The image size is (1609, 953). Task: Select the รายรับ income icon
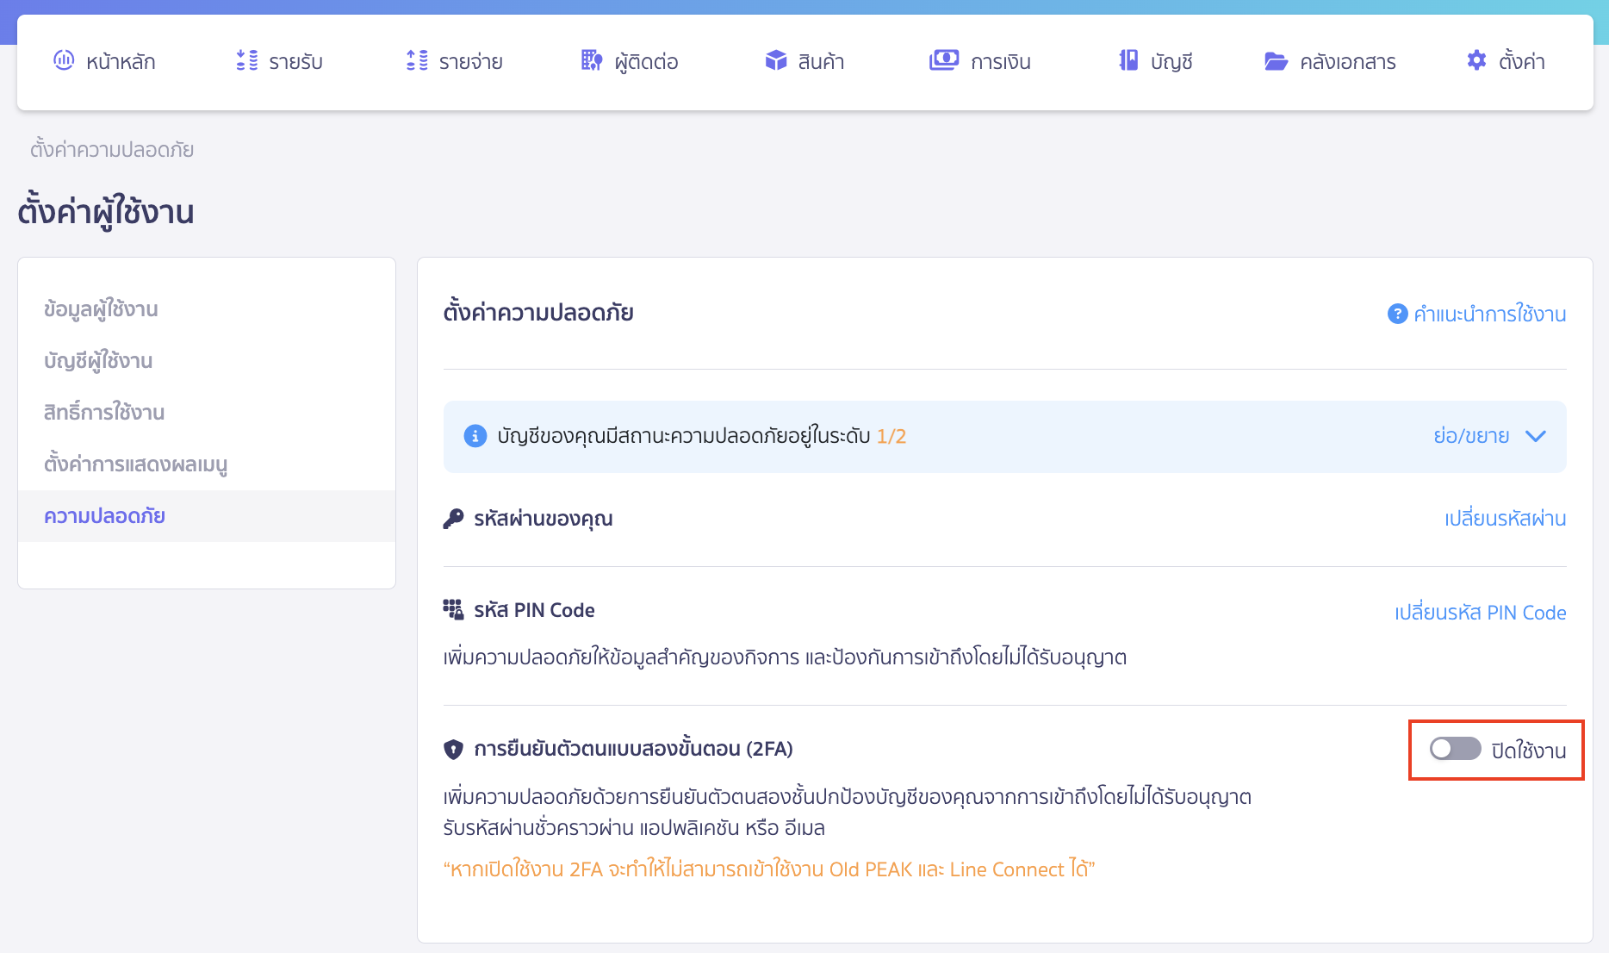[x=245, y=60]
